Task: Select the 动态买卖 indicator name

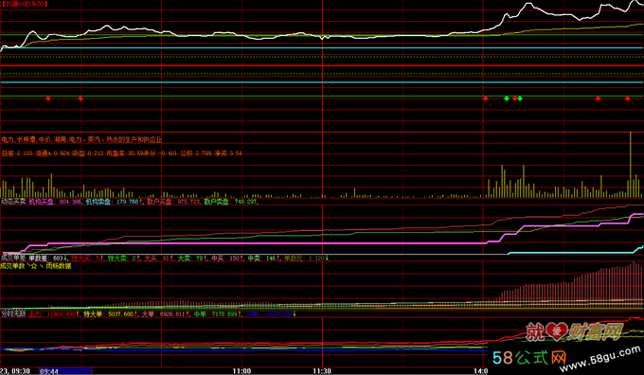Action: tap(13, 202)
